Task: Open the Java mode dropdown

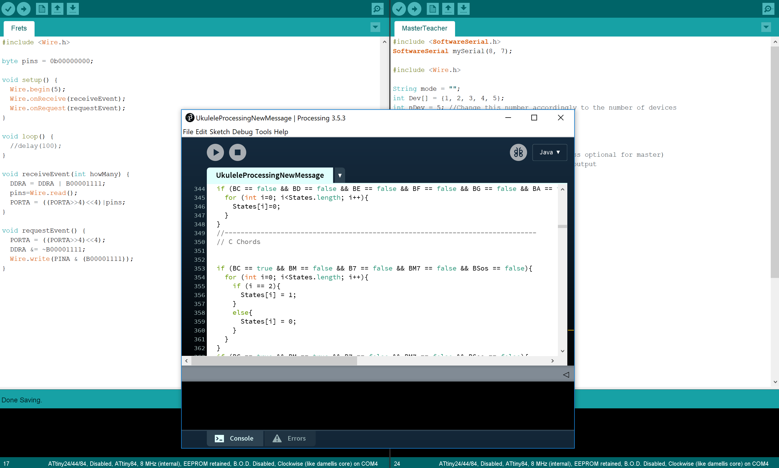Action: [549, 152]
